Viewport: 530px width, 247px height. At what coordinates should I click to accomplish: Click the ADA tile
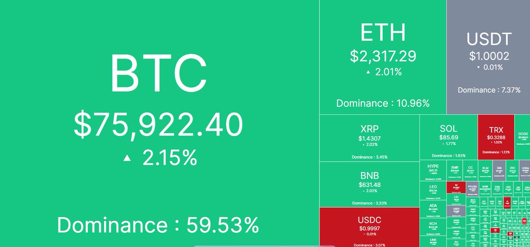pos(433,209)
